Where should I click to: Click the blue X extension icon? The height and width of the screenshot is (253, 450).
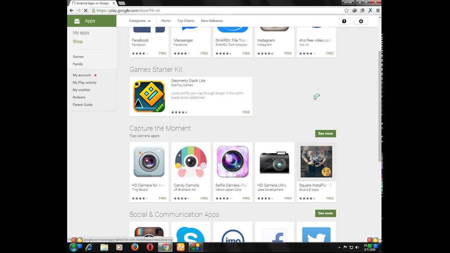(x=370, y=11)
